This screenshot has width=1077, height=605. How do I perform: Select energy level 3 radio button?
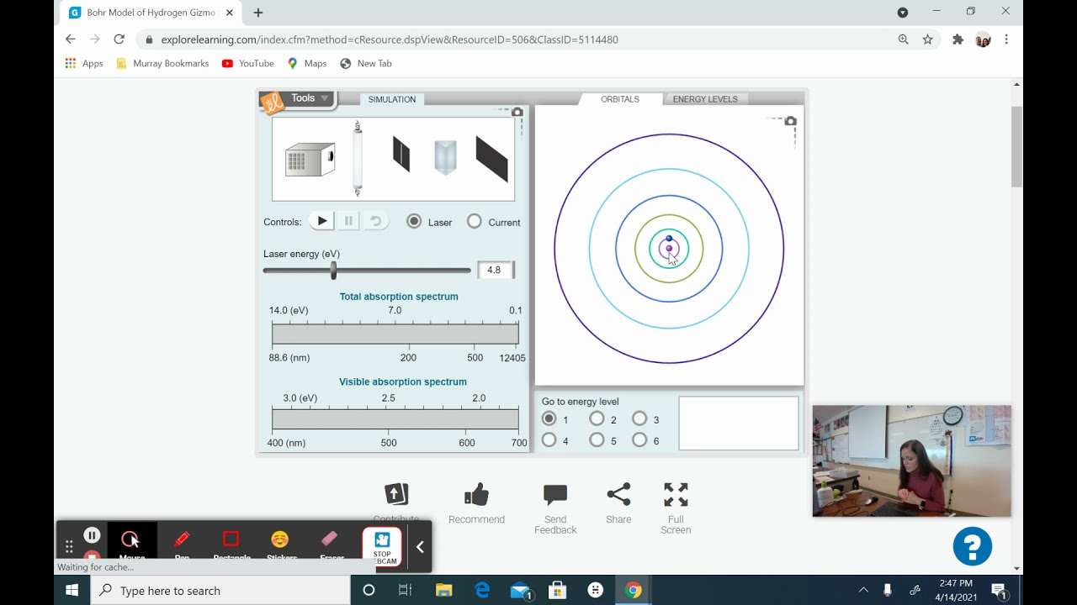(639, 418)
